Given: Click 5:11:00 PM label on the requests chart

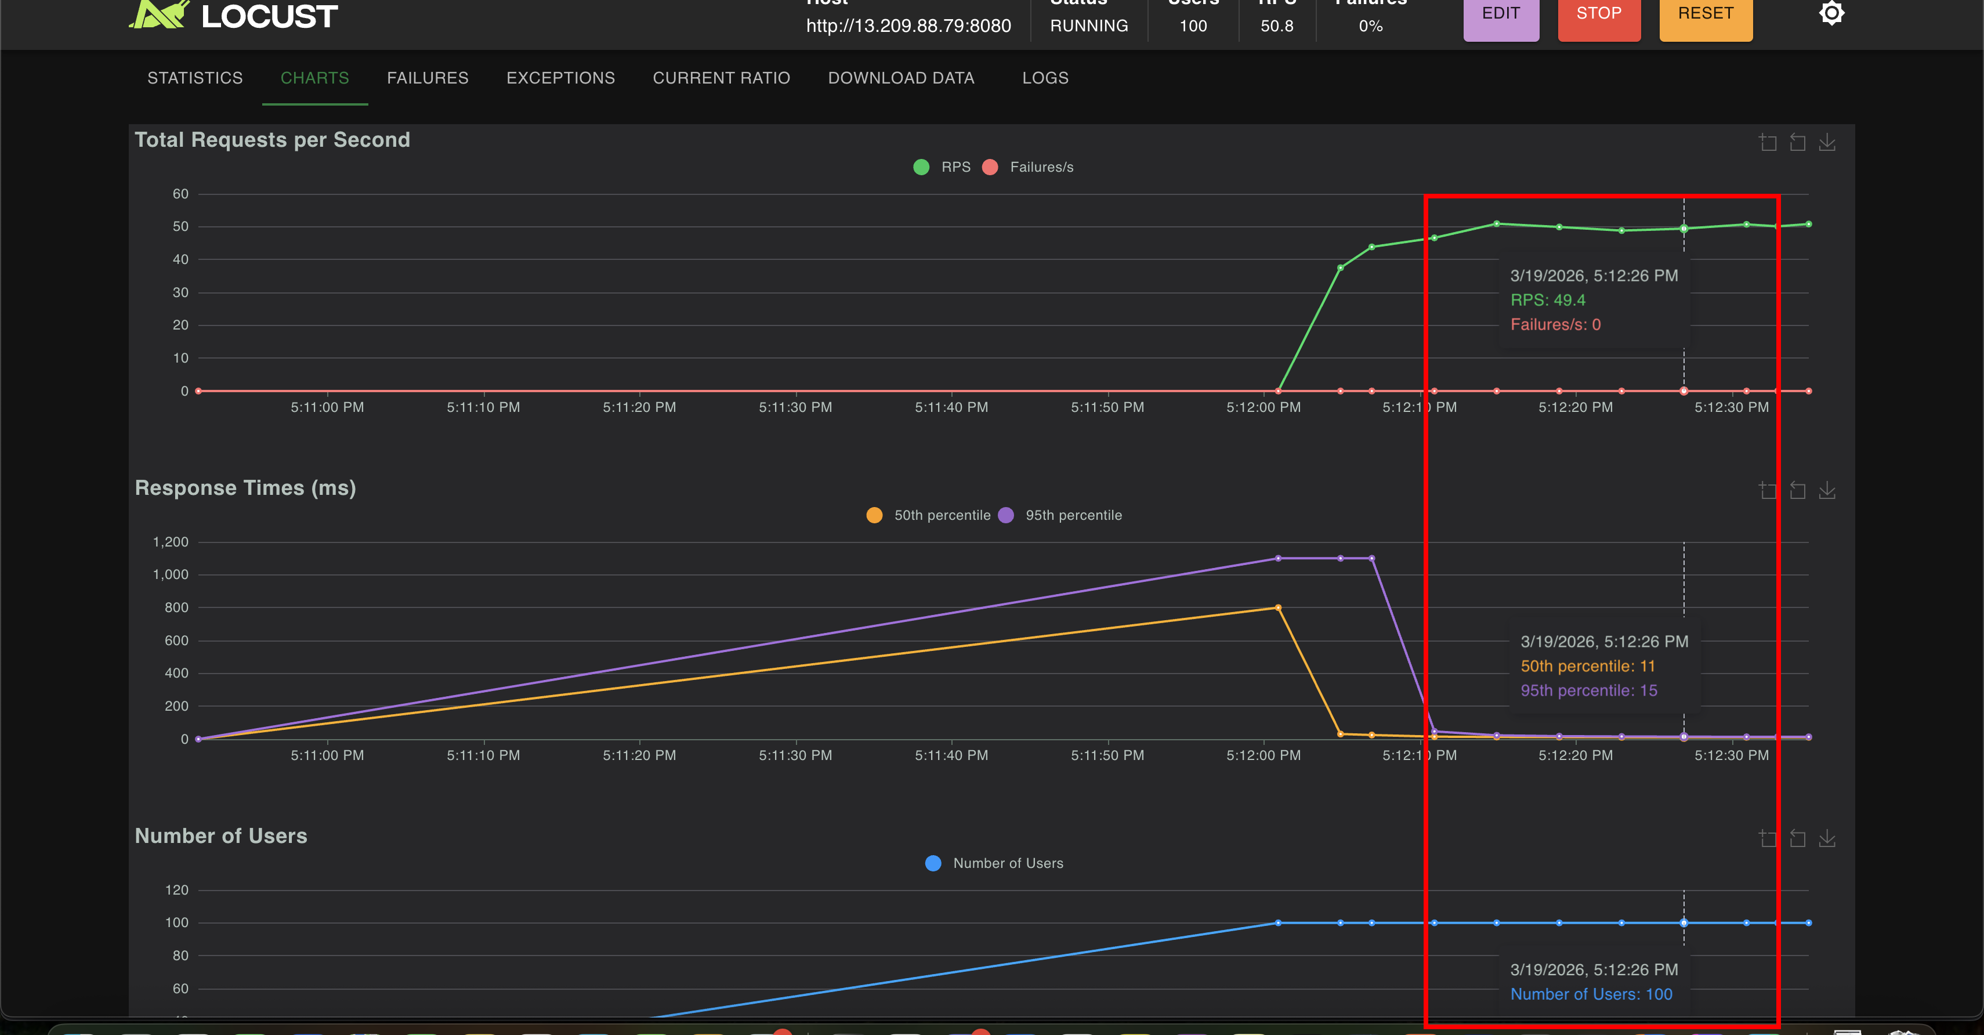Looking at the screenshot, I should tap(327, 407).
